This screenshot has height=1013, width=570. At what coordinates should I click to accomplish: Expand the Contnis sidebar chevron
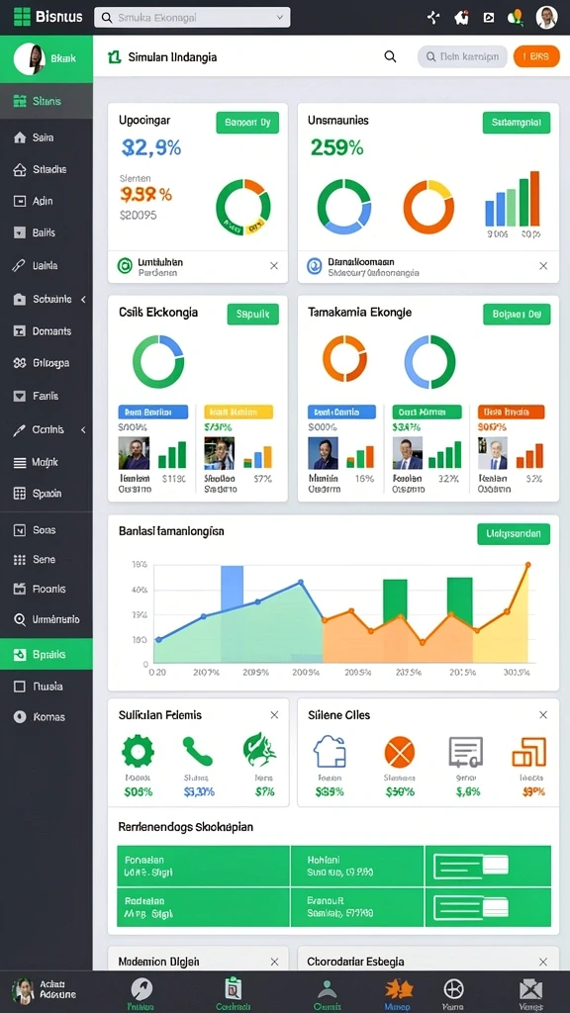(x=83, y=429)
